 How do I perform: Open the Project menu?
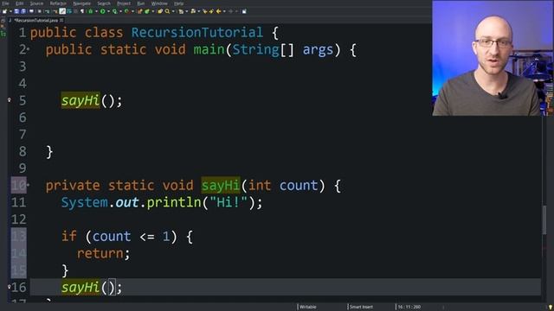coord(124,3)
